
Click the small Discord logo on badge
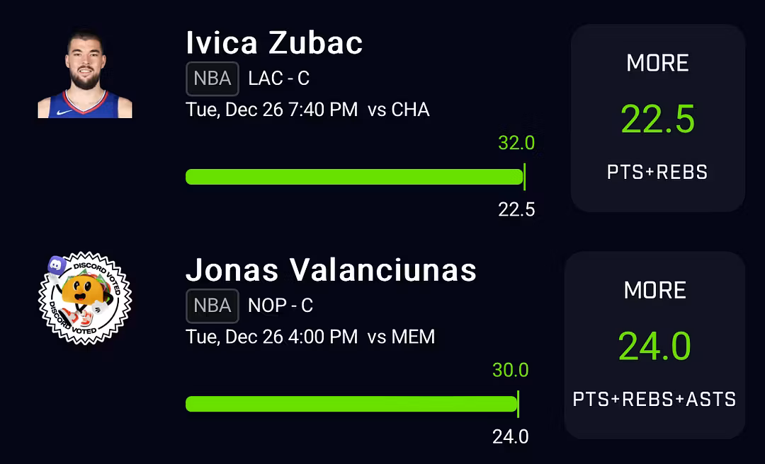tap(57, 265)
